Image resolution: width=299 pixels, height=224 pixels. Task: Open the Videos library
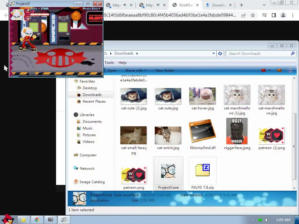coord(88,142)
